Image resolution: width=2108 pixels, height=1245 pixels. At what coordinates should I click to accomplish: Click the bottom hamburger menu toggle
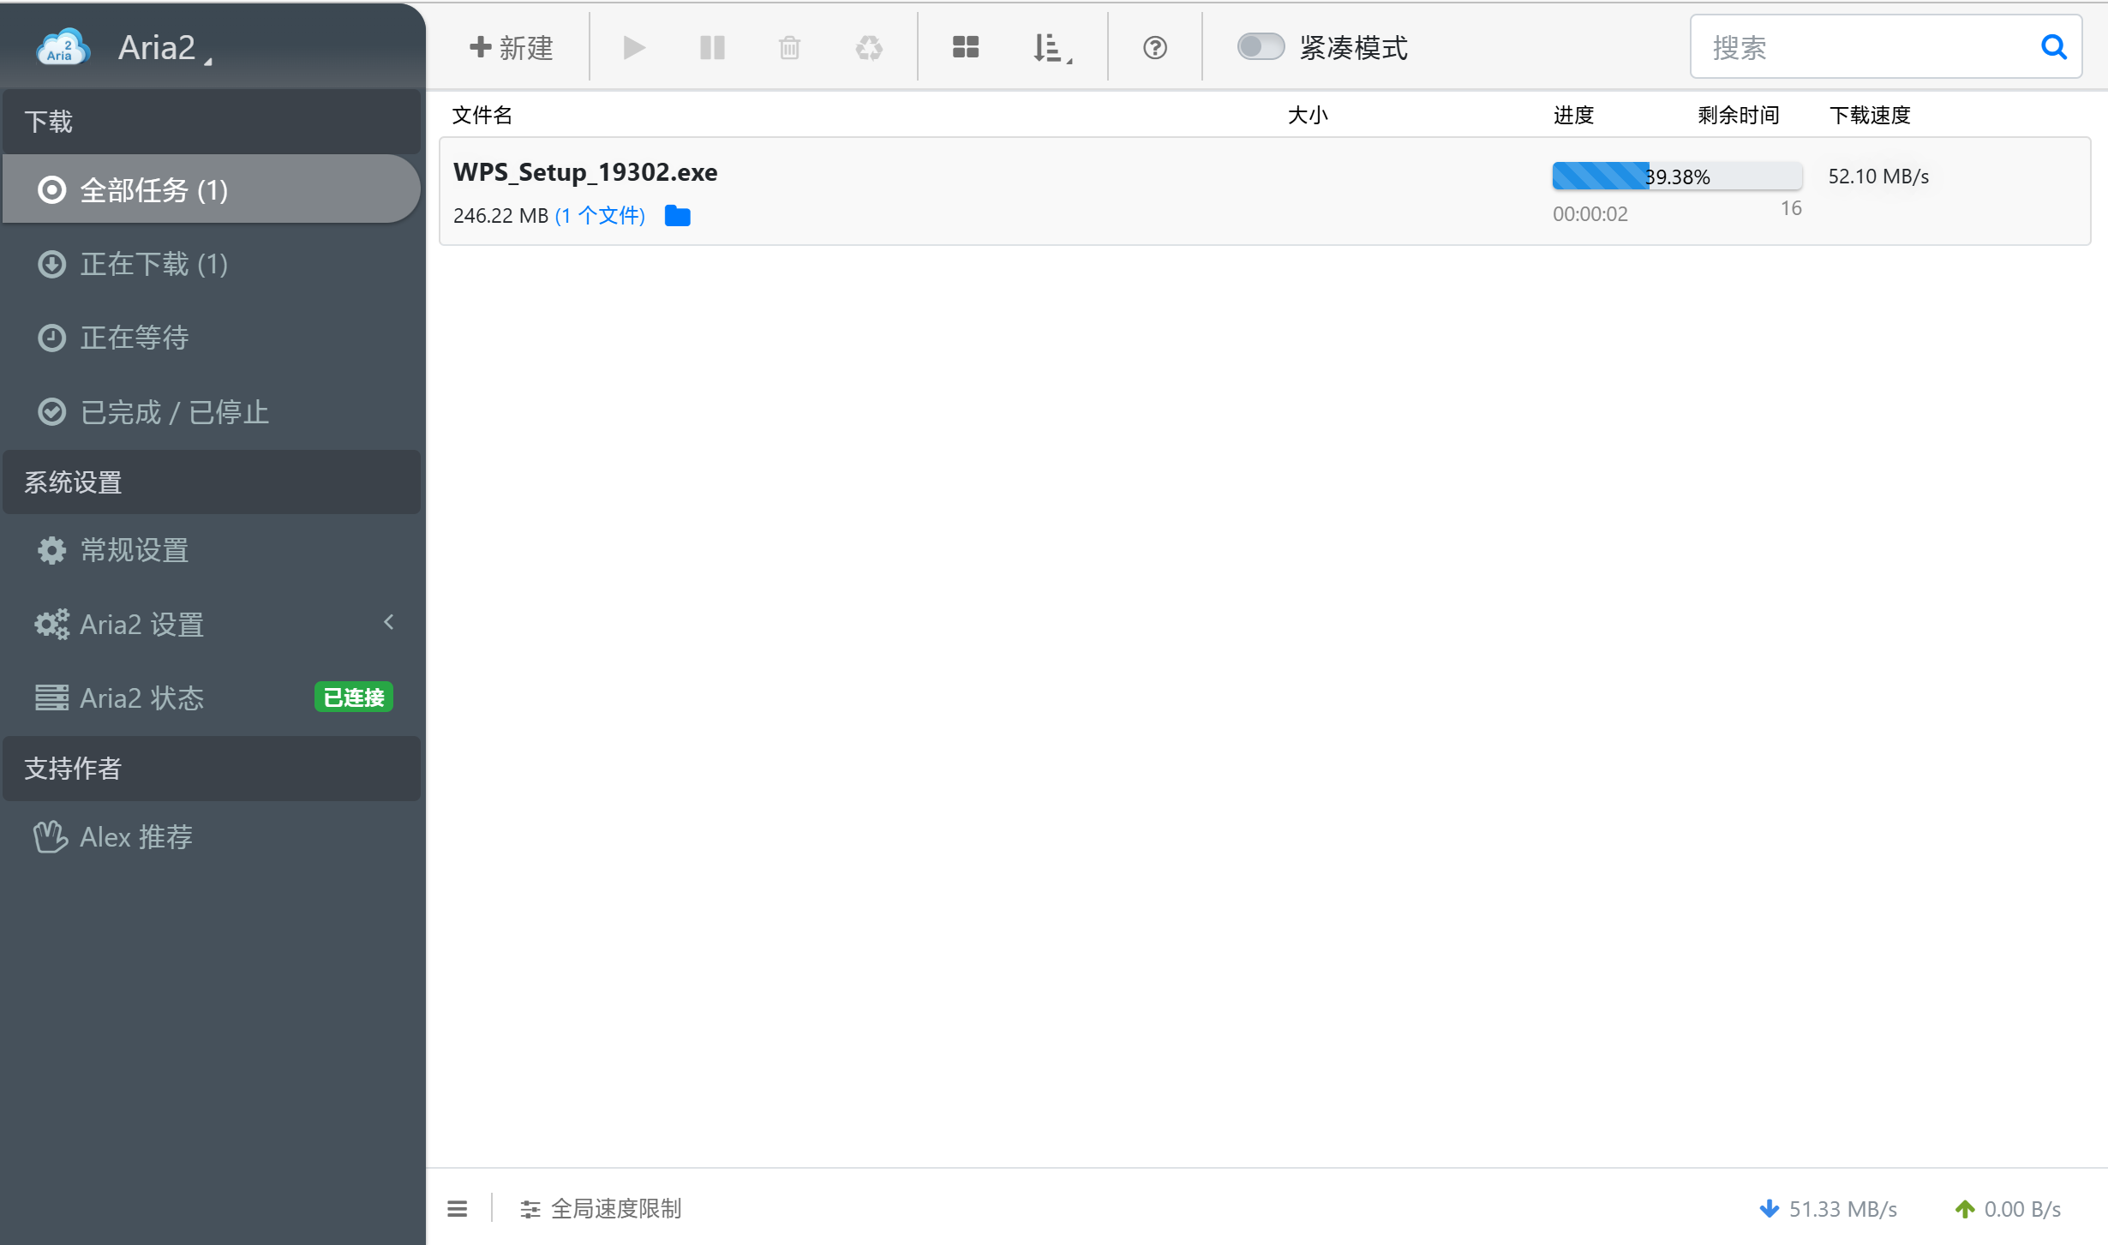458,1208
